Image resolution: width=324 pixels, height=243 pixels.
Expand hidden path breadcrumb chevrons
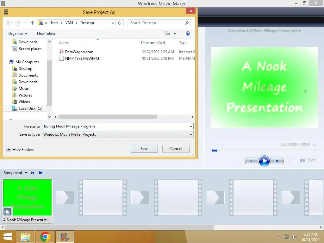coord(46,23)
